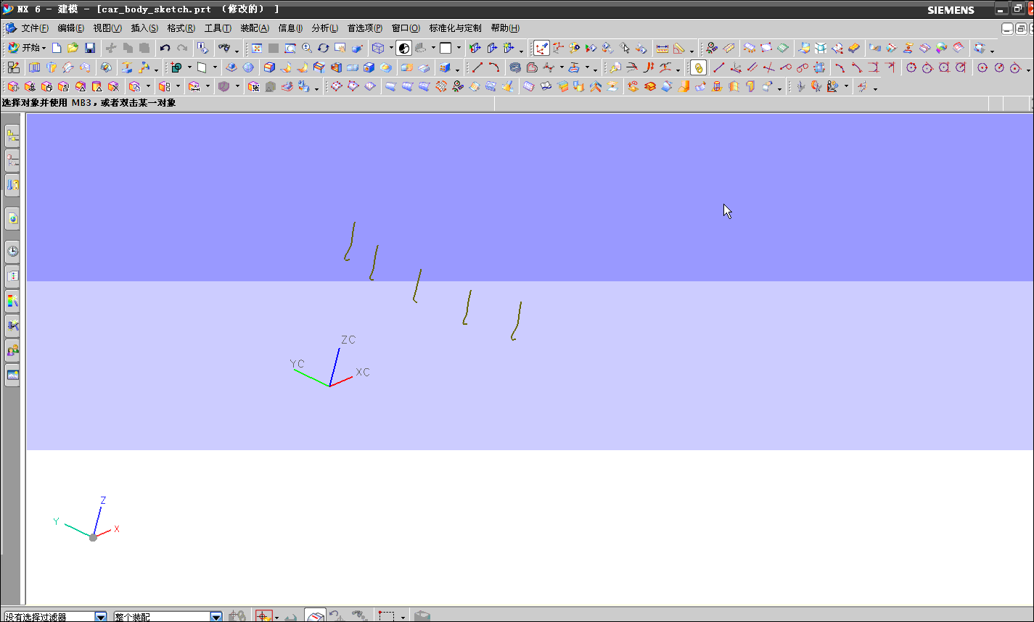This screenshot has width=1034, height=622.
Task: Open the 工具(T) menu
Action: [218, 28]
